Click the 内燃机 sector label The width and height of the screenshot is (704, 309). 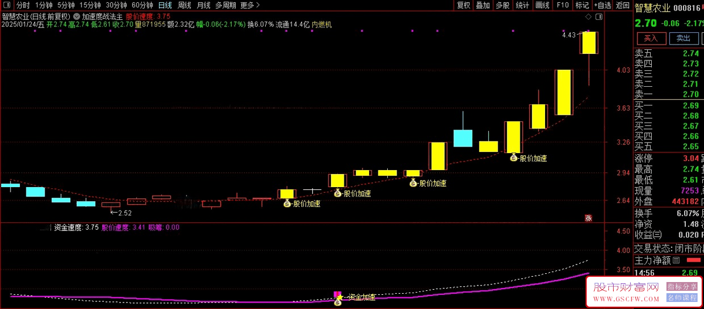321,25
